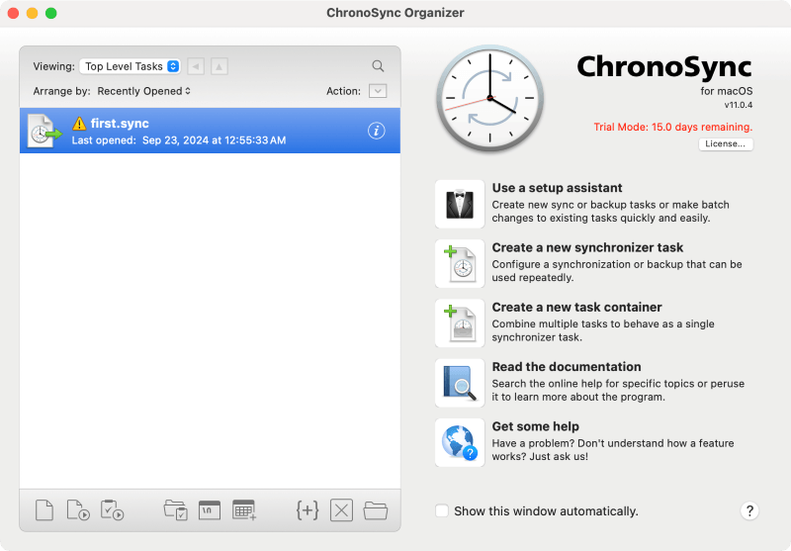This screenshot has width=791, height=551.
Task: Click the green zoom window button
Action: 51,13
